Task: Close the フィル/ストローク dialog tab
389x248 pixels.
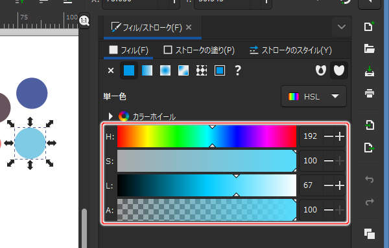Action: pyautogui.click(x=189, y=27)
